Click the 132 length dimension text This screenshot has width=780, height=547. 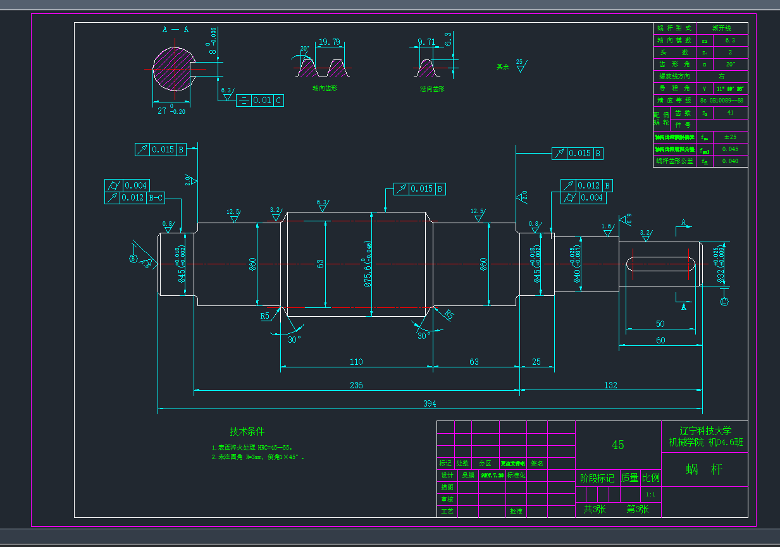click(610, 384)
